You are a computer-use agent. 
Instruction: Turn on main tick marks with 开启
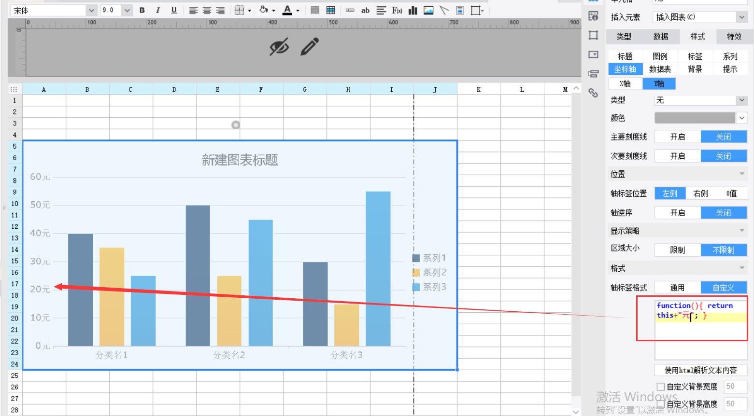pyautogui.click(x=678, y=137)
